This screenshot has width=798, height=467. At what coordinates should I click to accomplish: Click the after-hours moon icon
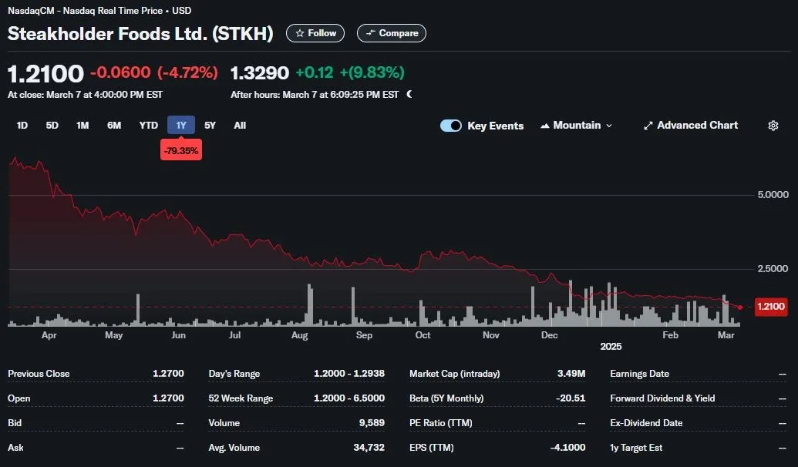tap(409, 95)
